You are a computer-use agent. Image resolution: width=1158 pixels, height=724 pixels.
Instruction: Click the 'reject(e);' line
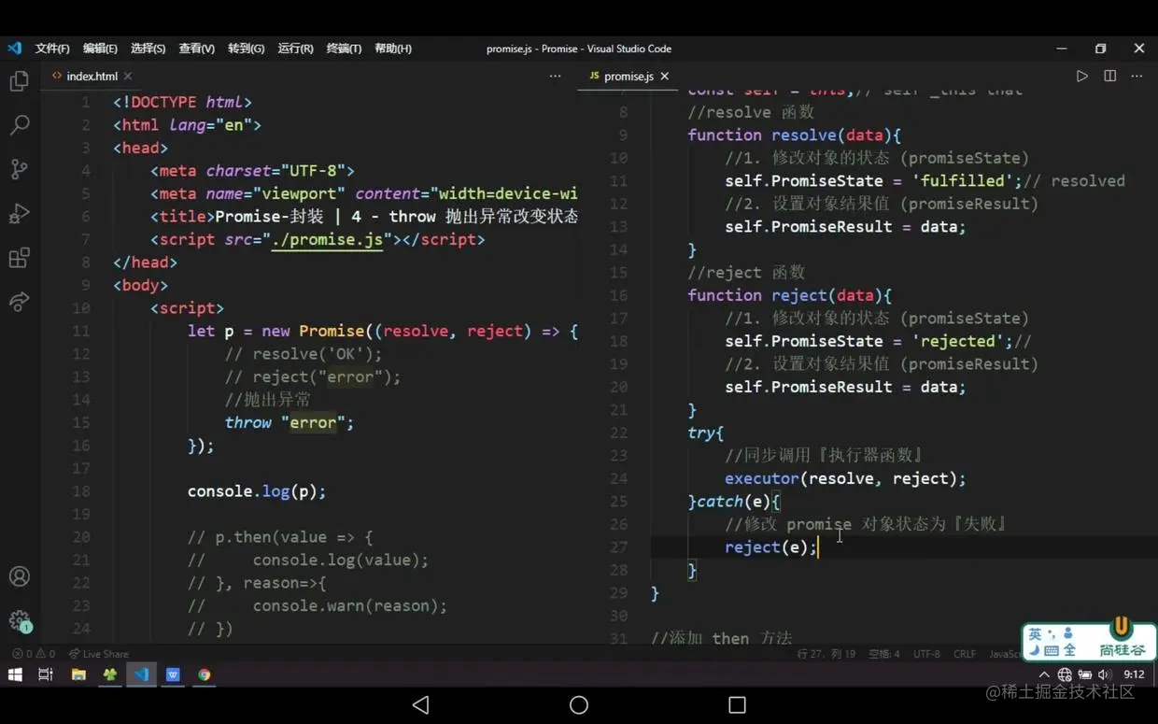point(770,547)
